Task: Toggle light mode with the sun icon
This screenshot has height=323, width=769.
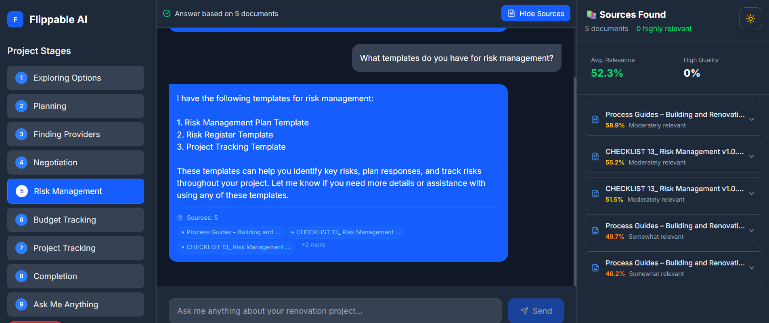Action: (x=750, y=19)
